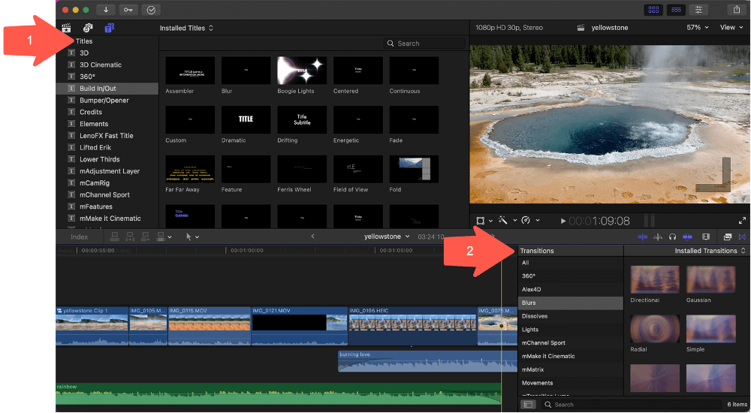This screenshot has width=751, height=413.
Task: Toggle the Transitions browser bowtie icon
Action: click(742, 237)
